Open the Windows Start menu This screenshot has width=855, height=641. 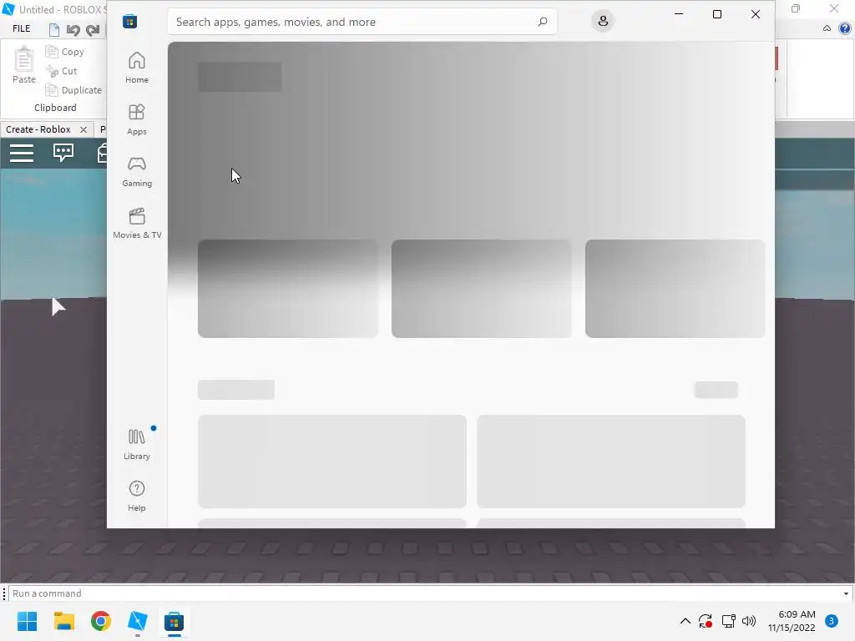pyautogui.click(x=28, y=621)
